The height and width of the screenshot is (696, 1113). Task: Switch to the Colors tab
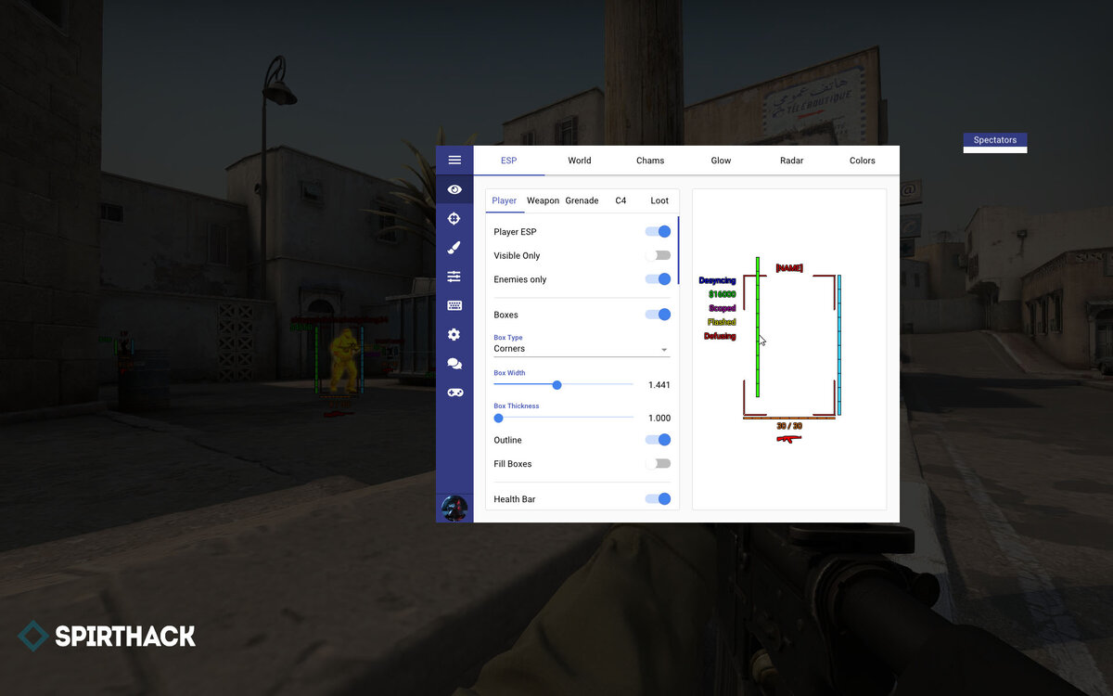(863, 161)
